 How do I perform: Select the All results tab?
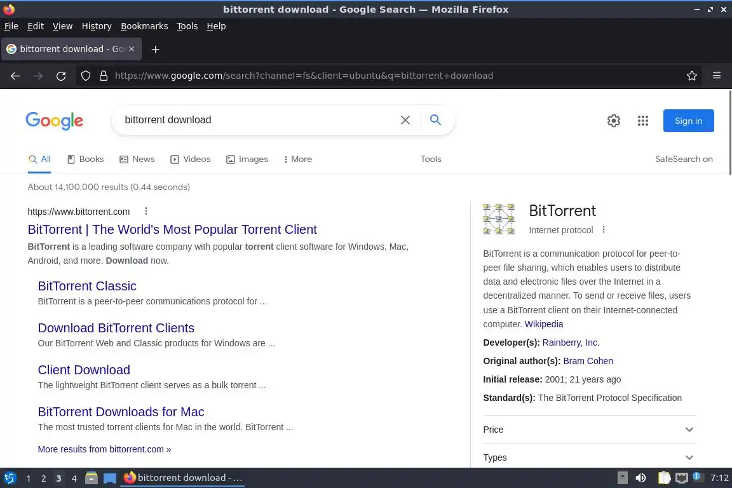[x=39, y=159]
